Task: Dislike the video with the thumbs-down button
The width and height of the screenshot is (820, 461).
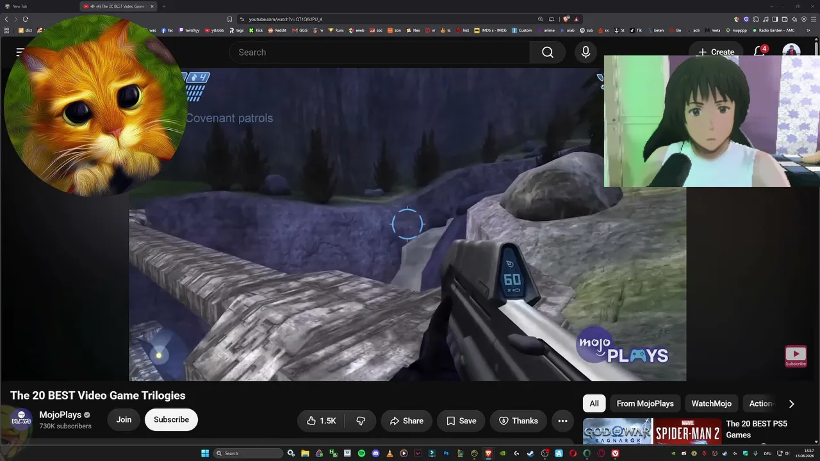Action: coord(361,421)
